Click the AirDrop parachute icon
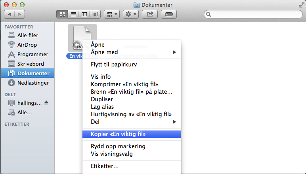This screenshot has height=174, width=306. (11, 45)
